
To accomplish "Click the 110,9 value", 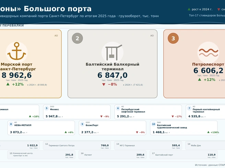I will point(212,155).
